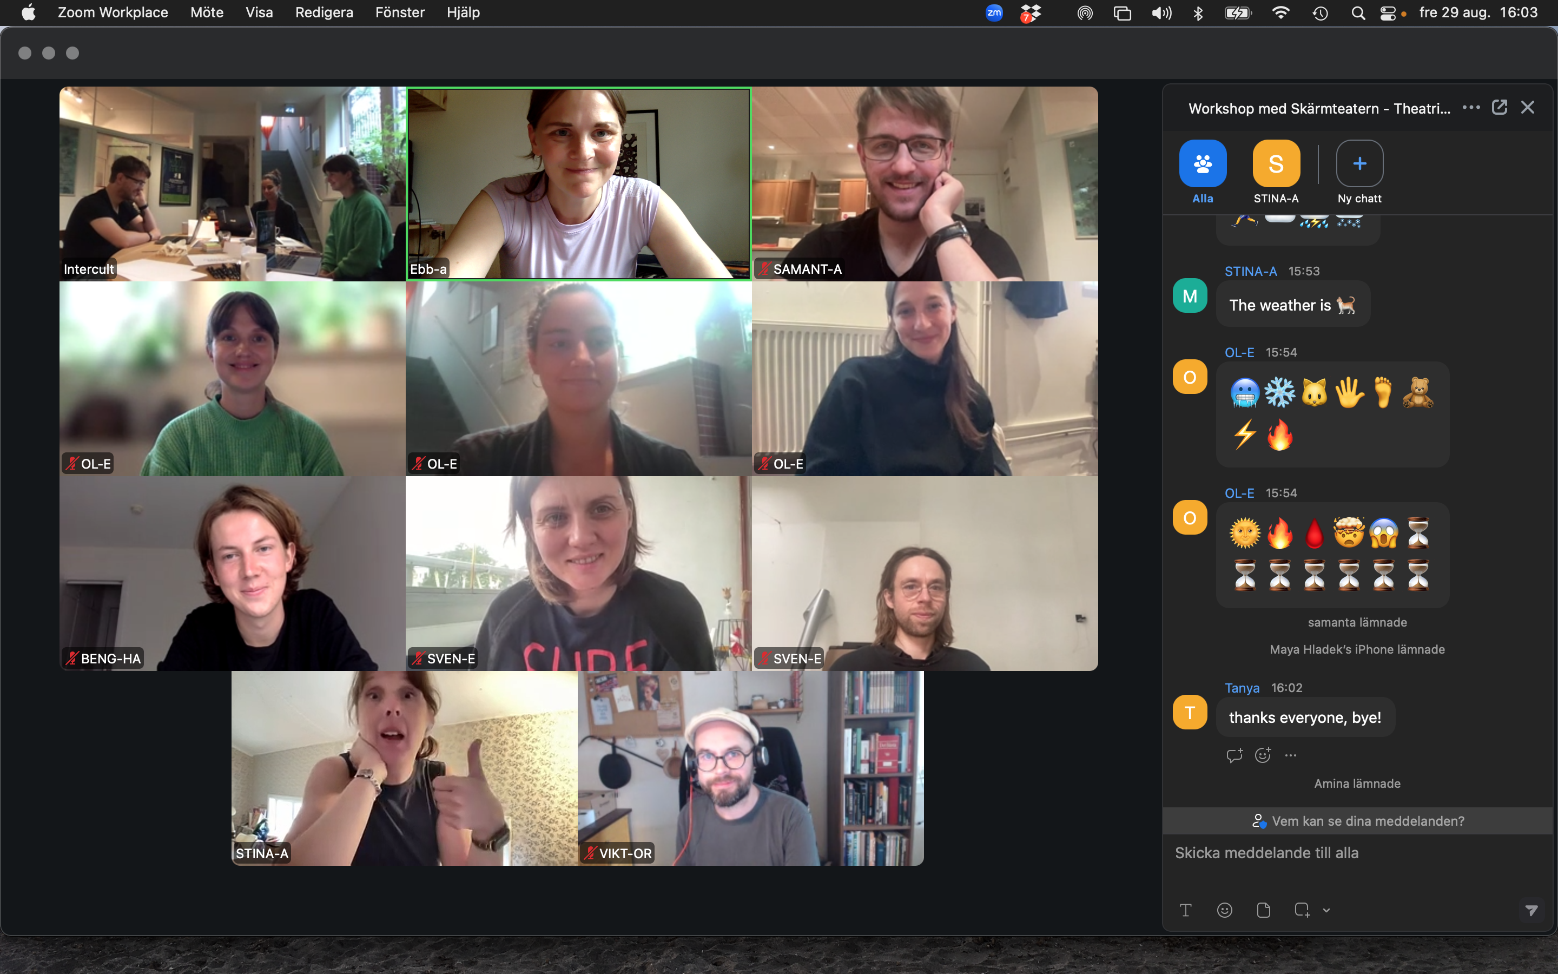
Task: Send the chat message
Action: pyautogui.click(x=1531, y=910)
